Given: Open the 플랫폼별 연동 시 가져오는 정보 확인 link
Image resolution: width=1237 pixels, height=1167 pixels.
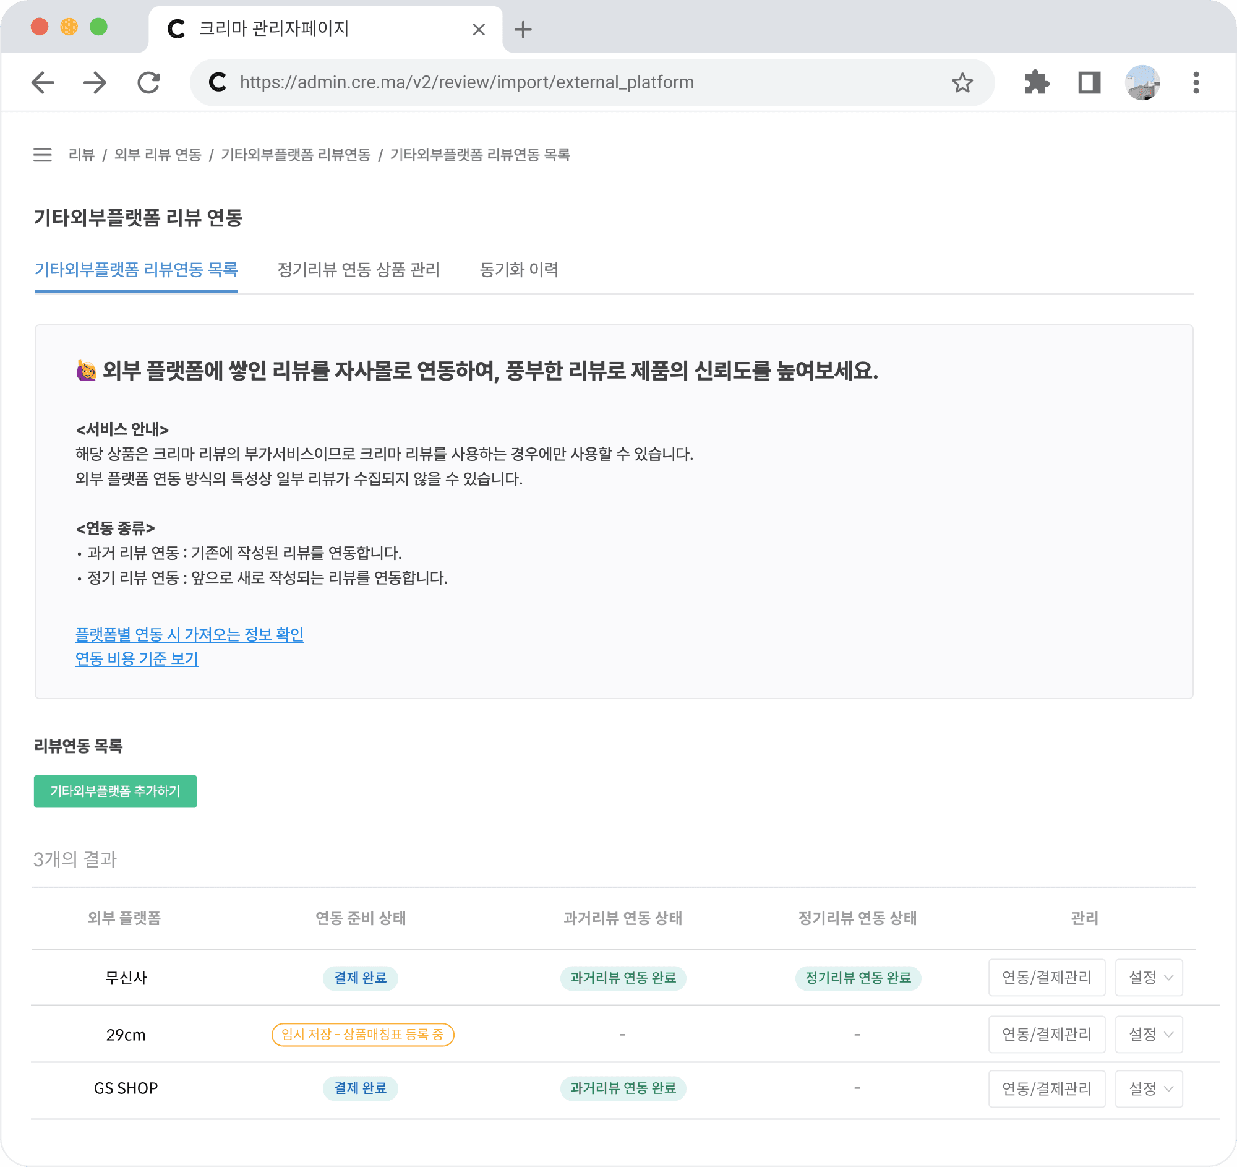Looking at the screenshot, I should coord(190,635).
